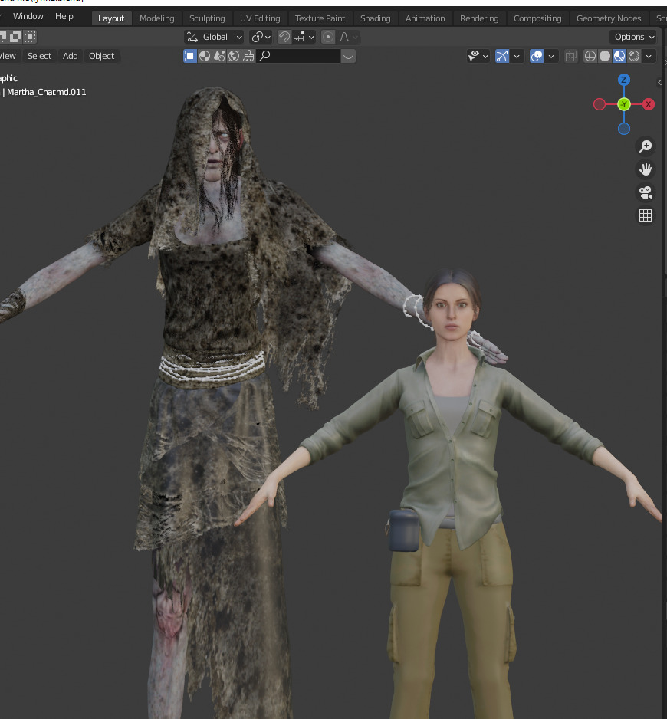Open the Compositing workspace tab
This screenshot has height=719, width=667.
tap(537, 18)
